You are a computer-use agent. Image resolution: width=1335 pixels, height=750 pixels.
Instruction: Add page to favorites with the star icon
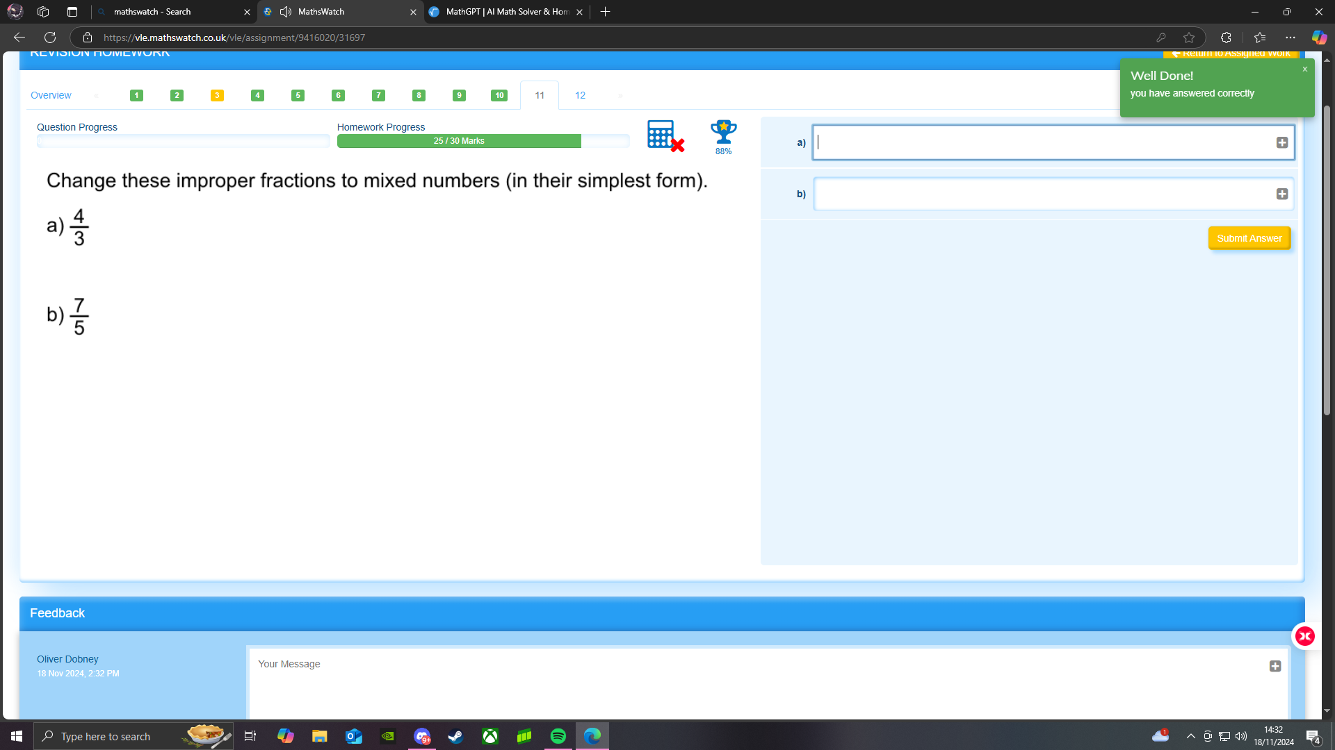[1189, 37]
